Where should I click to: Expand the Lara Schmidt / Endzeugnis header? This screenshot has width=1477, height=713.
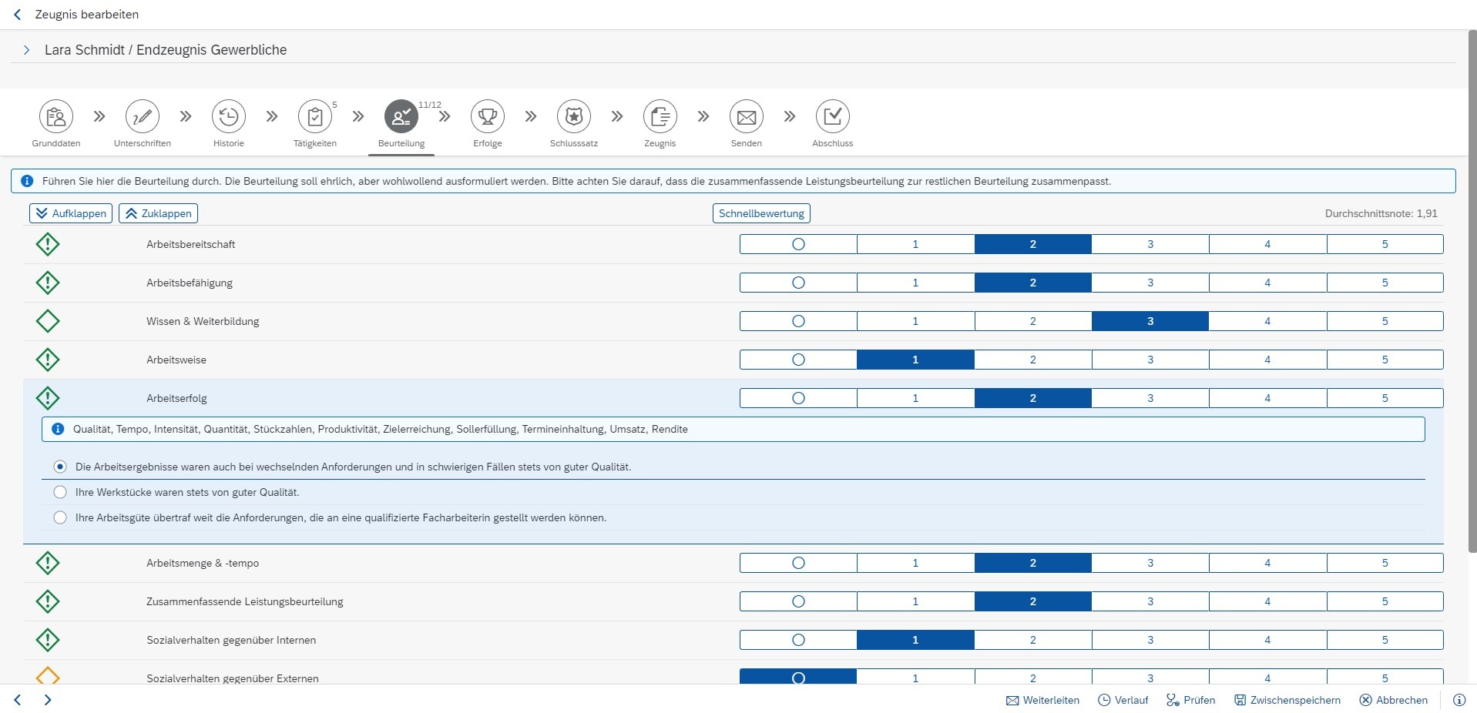point(26,50)
